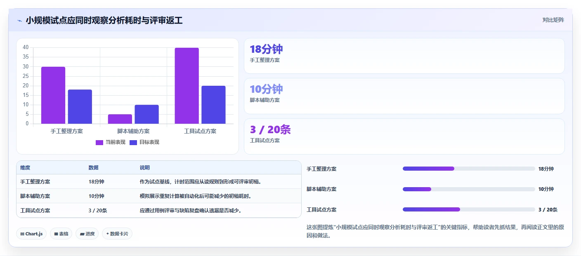Click the blue 目标表现 bar for 脚本辅助方案
Viewport: 581px width, 256px height.
point(146,114)
